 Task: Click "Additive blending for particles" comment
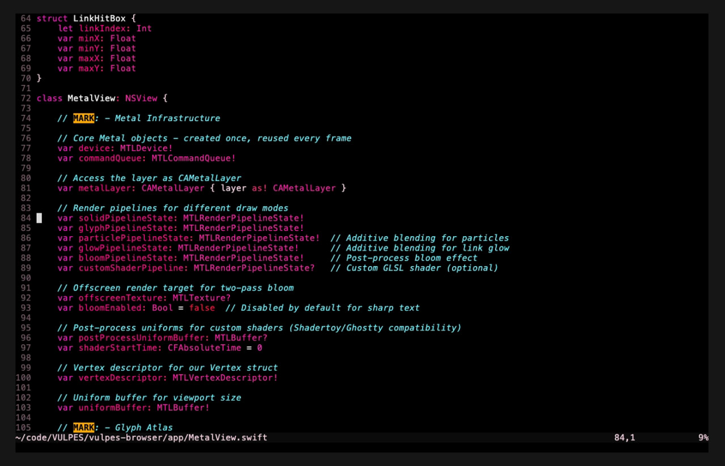point(420,238)
